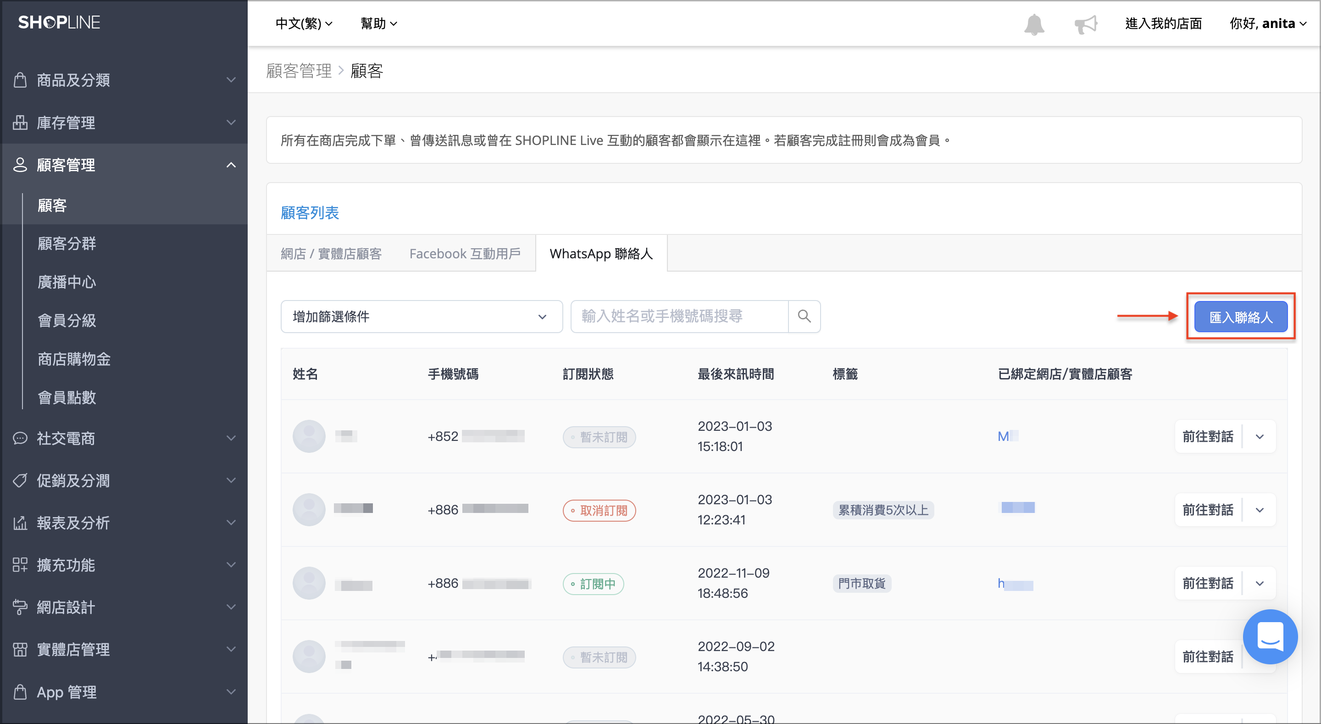The height and width of the screenshot is (724, 1321).
Task: Open linked customer for the 門市取貨 row
Action: point(1016,584)
